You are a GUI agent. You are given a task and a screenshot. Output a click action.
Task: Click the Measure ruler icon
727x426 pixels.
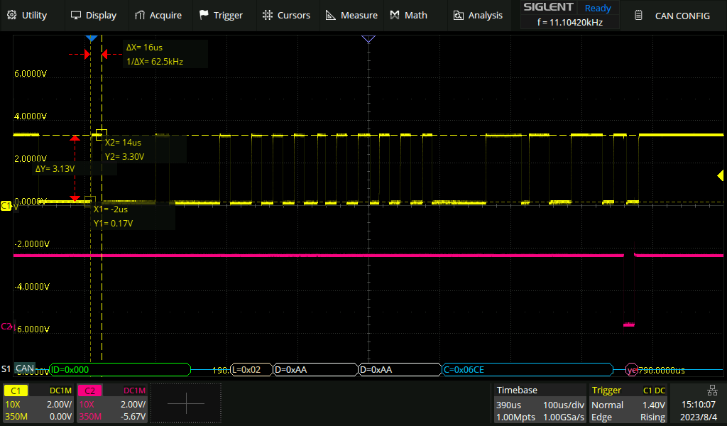pyautogui.click(x=331, y=16)
